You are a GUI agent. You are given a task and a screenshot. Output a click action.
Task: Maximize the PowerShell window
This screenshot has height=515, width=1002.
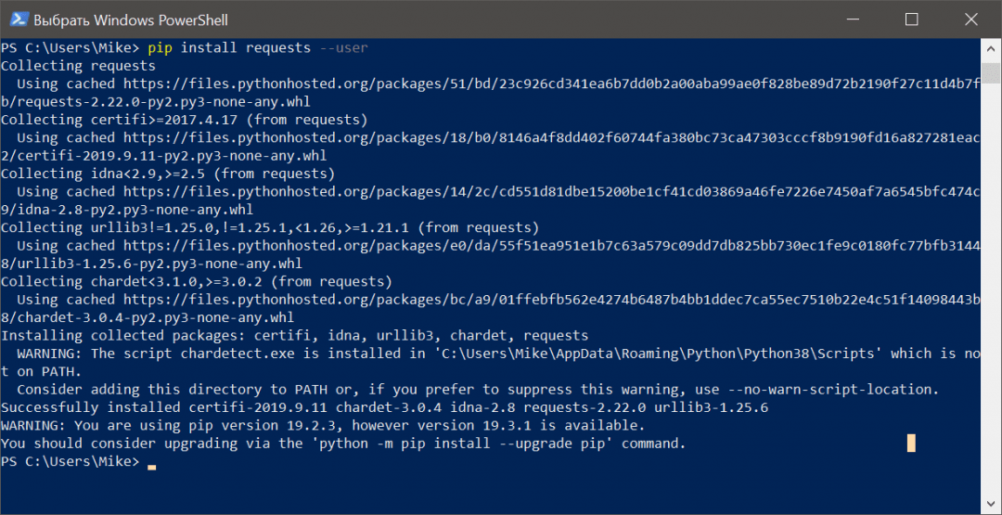[x=912, y=19]
